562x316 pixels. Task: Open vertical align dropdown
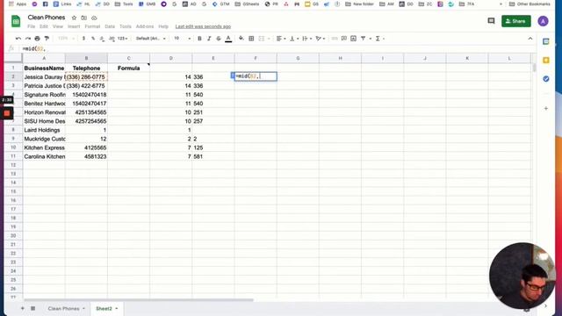(294, 39)
